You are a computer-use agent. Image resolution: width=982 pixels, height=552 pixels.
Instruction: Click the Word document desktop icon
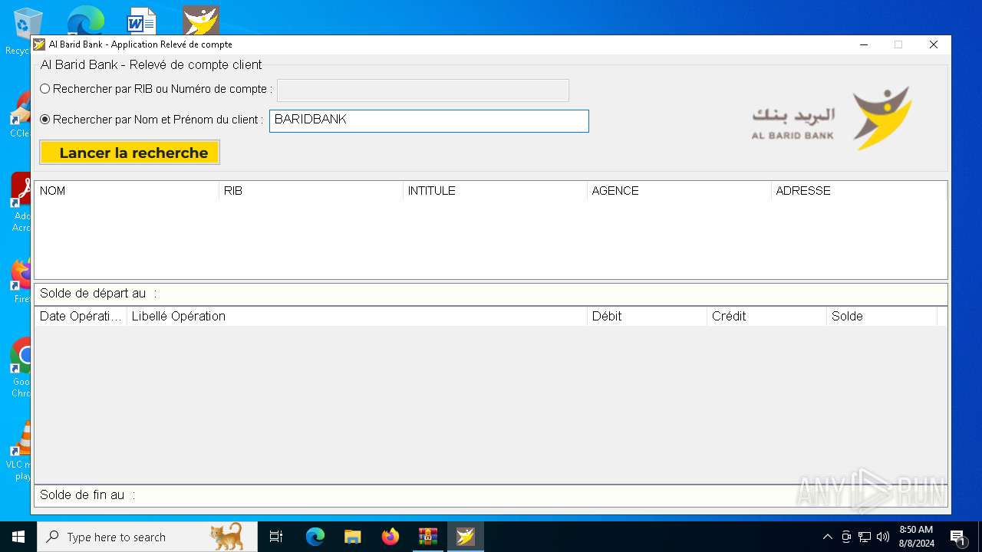tap(142, 21)
